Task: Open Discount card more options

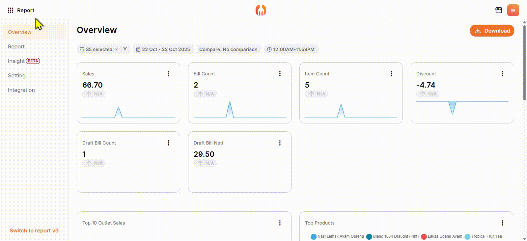Action: pos(503,74)
